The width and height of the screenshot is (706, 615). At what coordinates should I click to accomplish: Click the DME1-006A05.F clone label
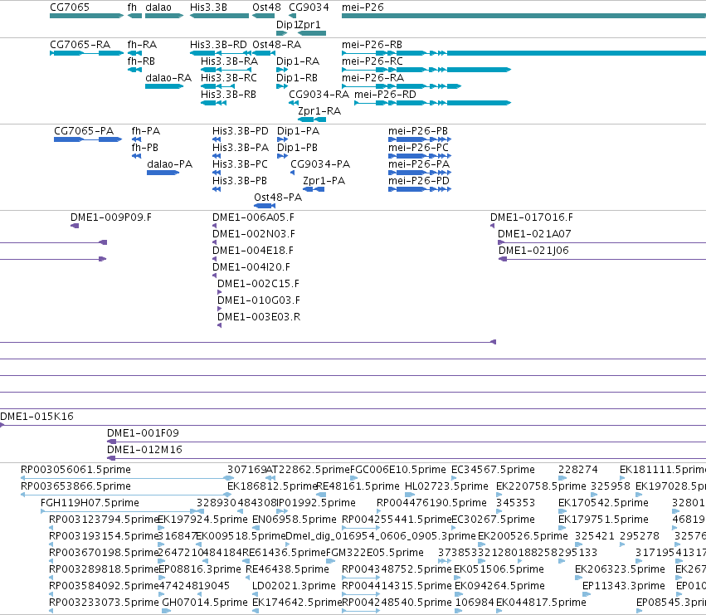pos(253,217)
